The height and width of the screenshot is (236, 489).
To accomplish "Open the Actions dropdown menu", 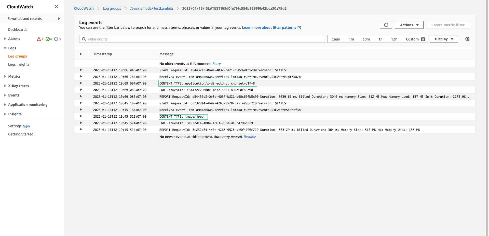I will click(x=409, y=25).
